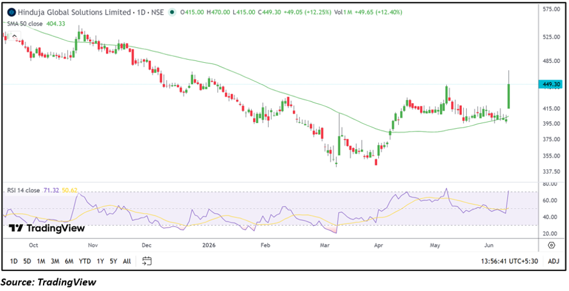Click the Nov label on time axis
Viewport: 569px width, 291px height.
[93, 245]
